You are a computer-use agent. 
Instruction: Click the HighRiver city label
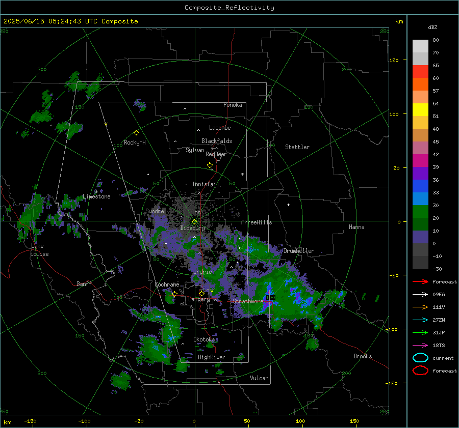pos(212,357)
